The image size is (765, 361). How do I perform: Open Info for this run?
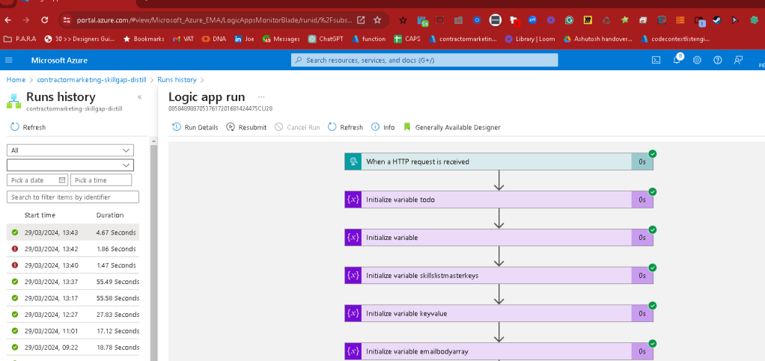tap(383, 127)
